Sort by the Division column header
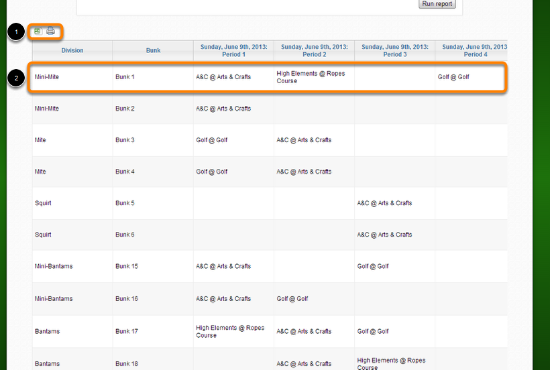The height and width of the screenshot is (370, 550). pos(72,50)
